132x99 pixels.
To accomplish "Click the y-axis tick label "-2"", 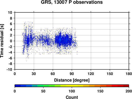I will tap(10, 47).
